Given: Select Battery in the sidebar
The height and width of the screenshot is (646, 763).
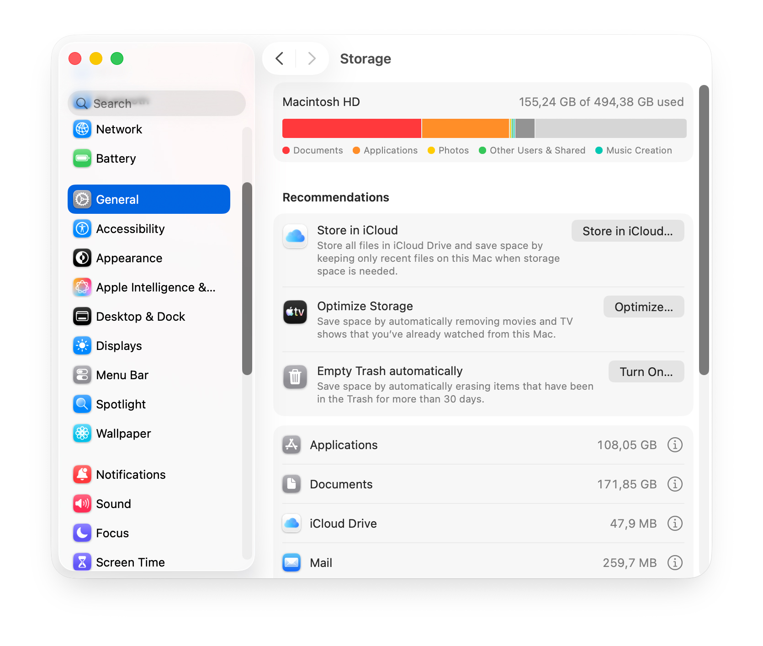Looking at the screenshot, I should [149, 159].
